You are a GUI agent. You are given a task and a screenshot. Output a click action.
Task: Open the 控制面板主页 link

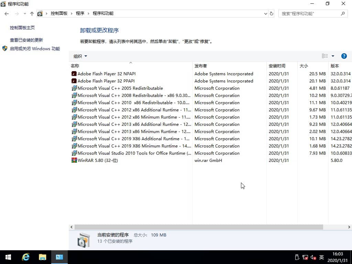[x=22, y=27]
